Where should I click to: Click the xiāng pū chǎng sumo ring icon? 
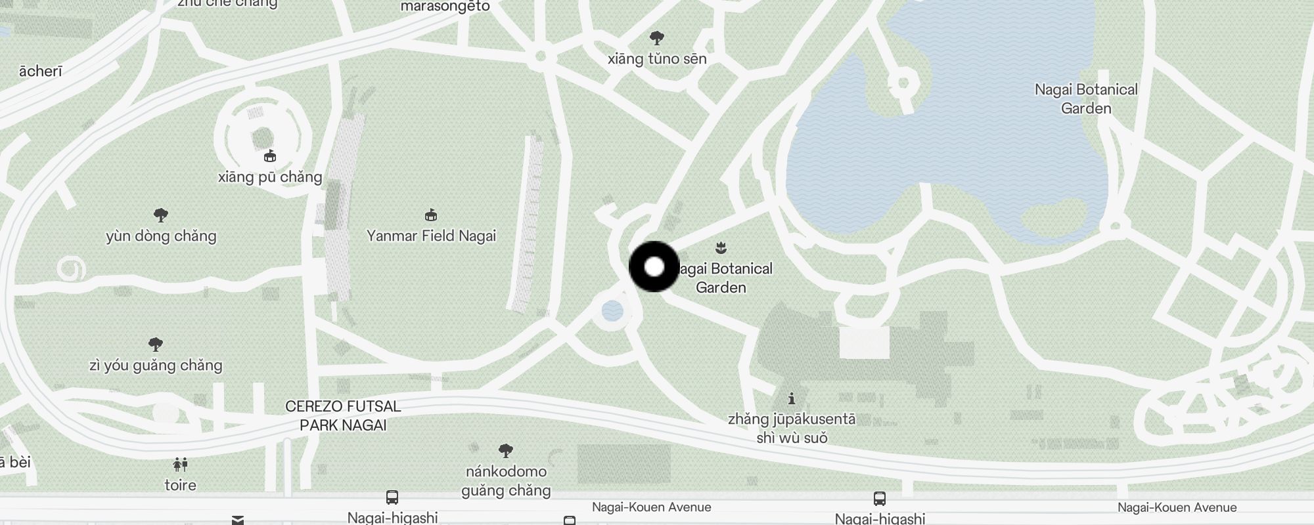click(x=269, y=156)
